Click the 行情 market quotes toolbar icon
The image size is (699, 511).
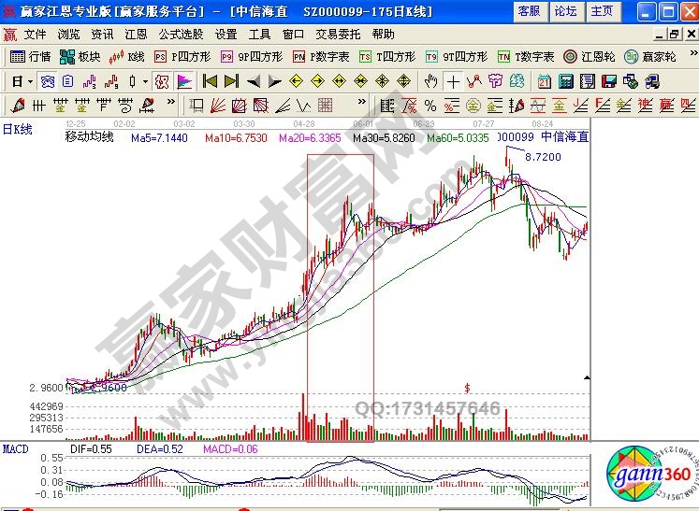[x=31, y=56]
